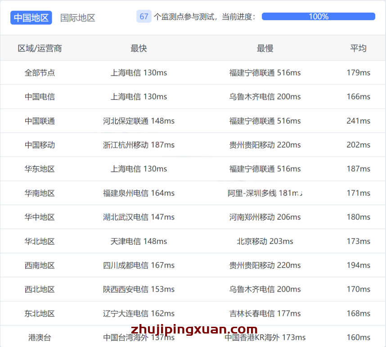Select the 中国移动 row label
Image resolution: width=386 pixels, height=347 pixels.
coord(40,145)
